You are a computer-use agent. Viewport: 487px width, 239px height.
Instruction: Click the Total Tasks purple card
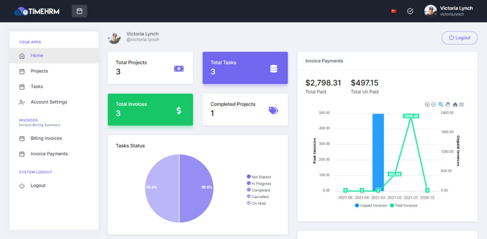[245, 68]
